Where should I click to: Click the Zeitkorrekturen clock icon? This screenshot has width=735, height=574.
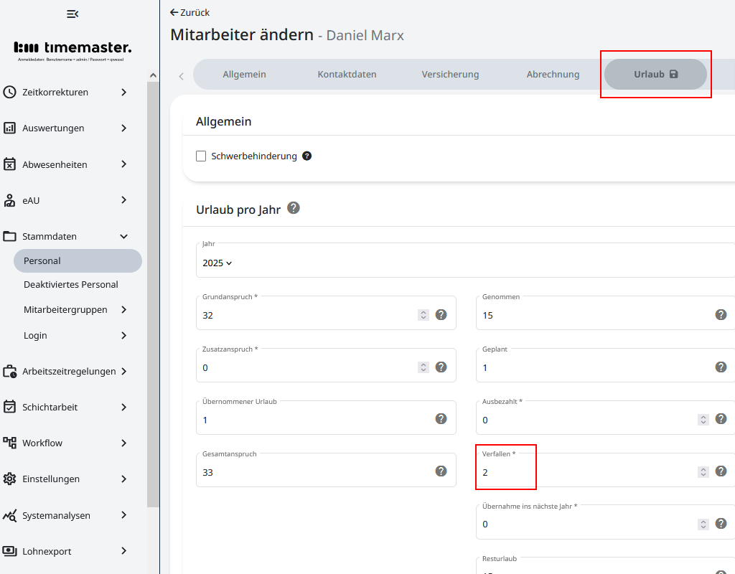[9, 92]
